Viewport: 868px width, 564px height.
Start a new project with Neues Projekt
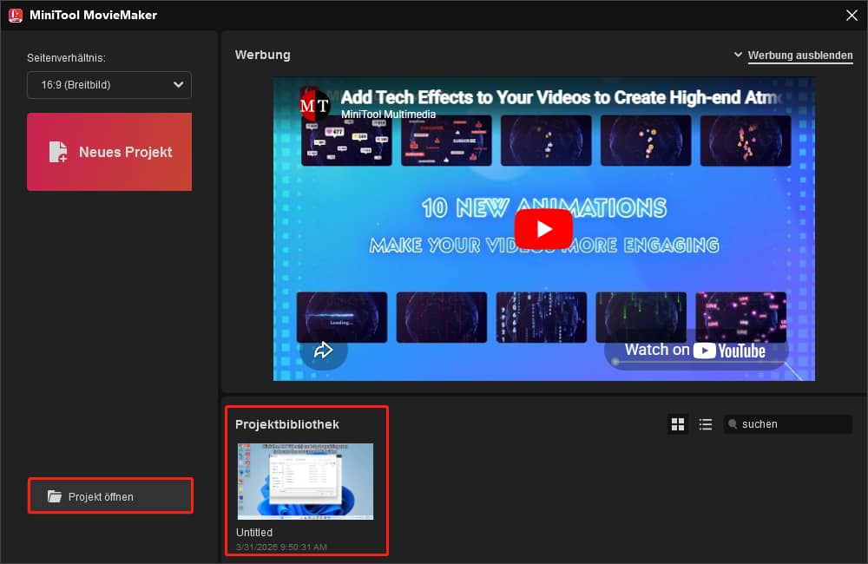pyautogui.click(x=108, y=152)
